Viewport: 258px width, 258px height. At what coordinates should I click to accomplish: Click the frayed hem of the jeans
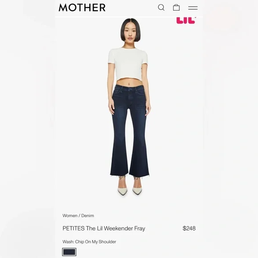[x=129, y=176]
